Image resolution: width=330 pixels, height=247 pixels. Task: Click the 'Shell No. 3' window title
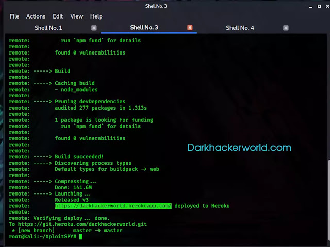[x=156, y=6]
